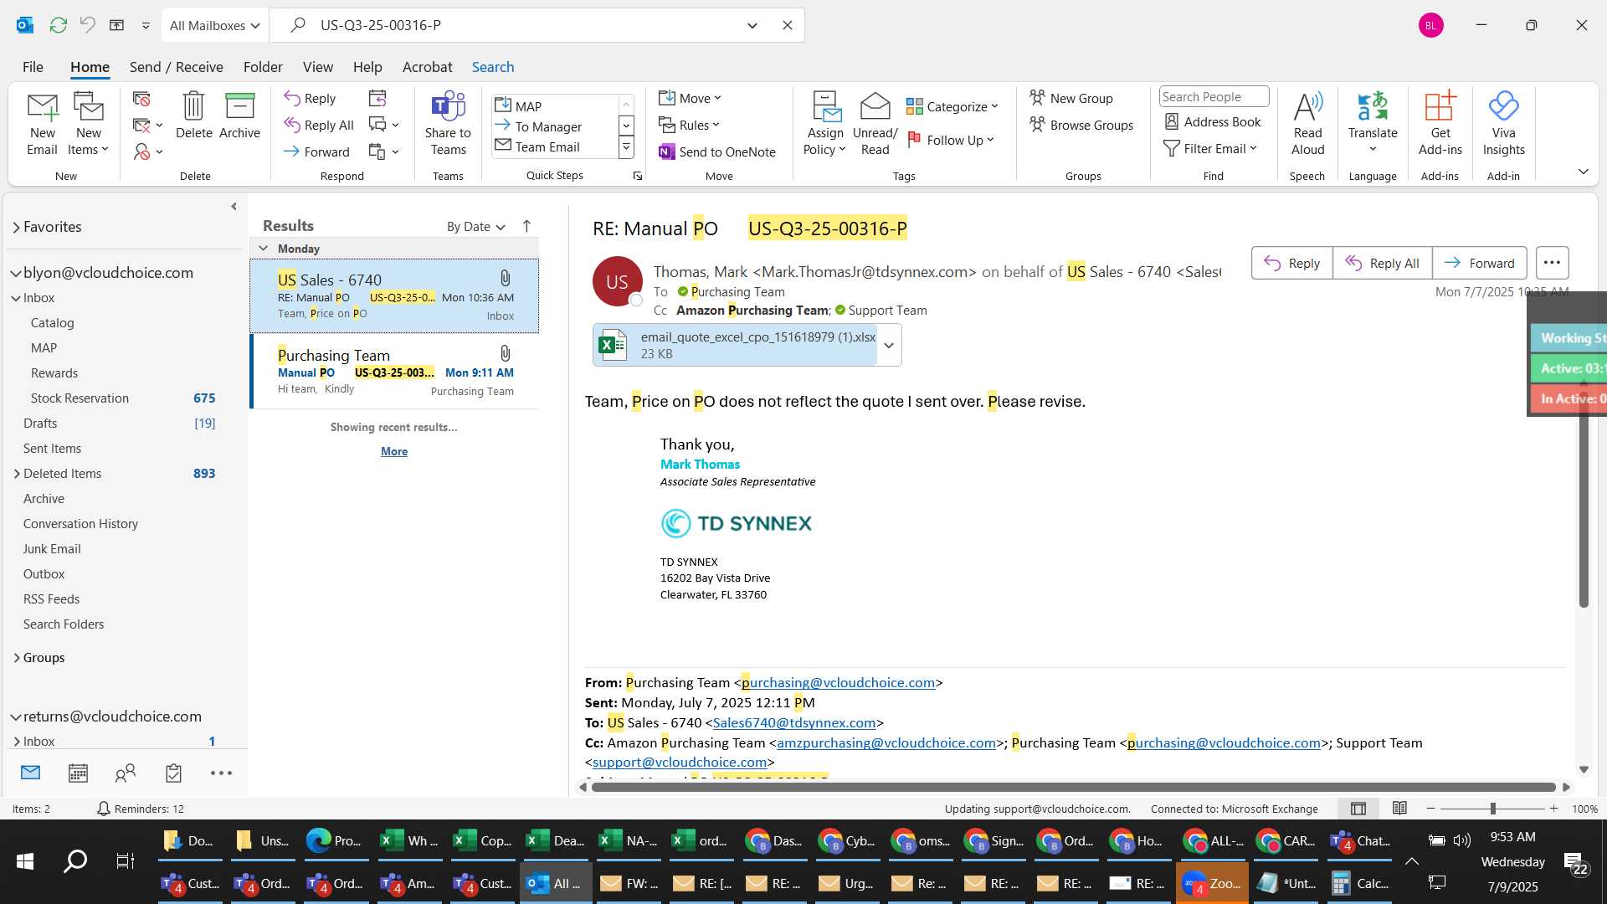The image size is (1607, 904).
Task: Open the Acrobat tab
Action: point(427,67)
